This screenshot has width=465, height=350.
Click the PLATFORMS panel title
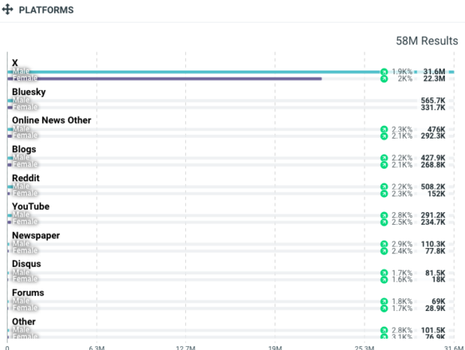[46, 10]
